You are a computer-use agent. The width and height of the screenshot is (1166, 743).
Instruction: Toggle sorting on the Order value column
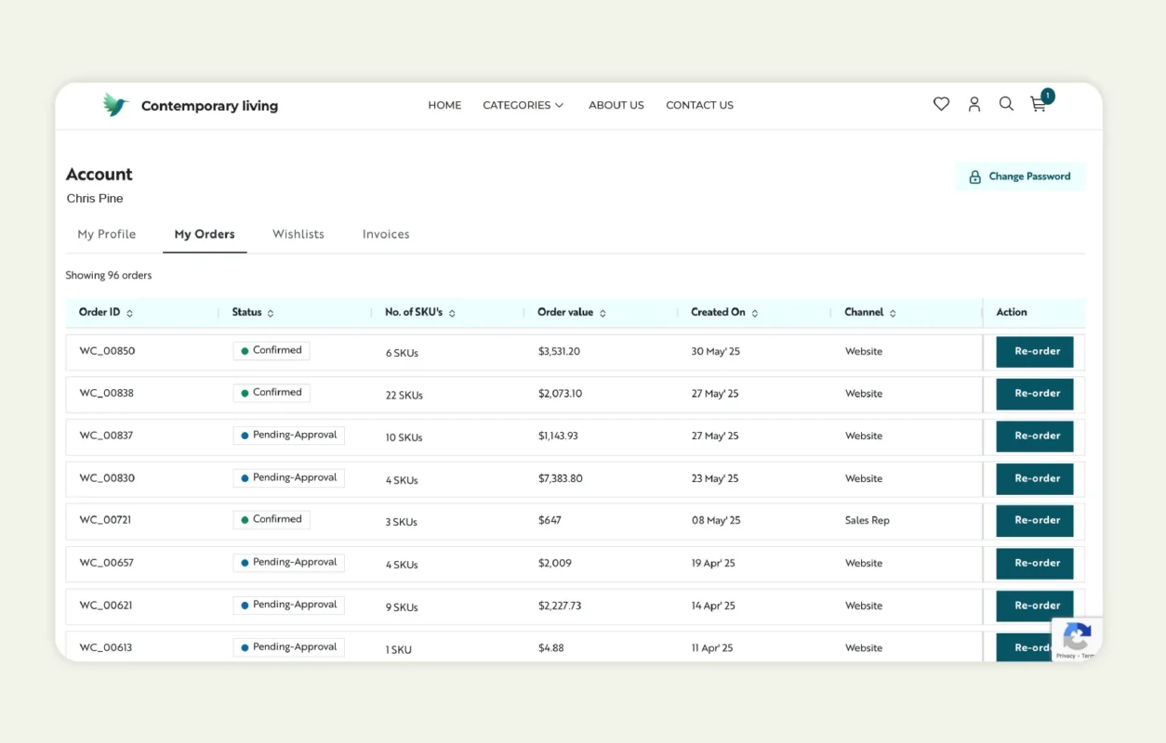(605, 312)
